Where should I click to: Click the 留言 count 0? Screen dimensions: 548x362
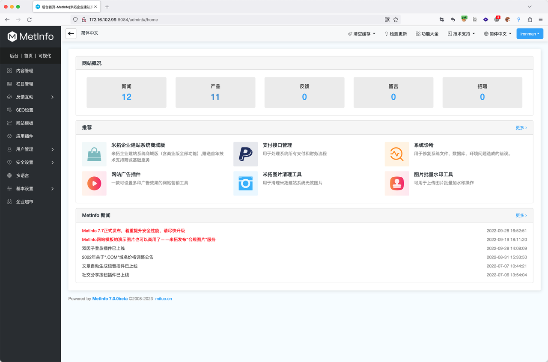pos(393,97)
